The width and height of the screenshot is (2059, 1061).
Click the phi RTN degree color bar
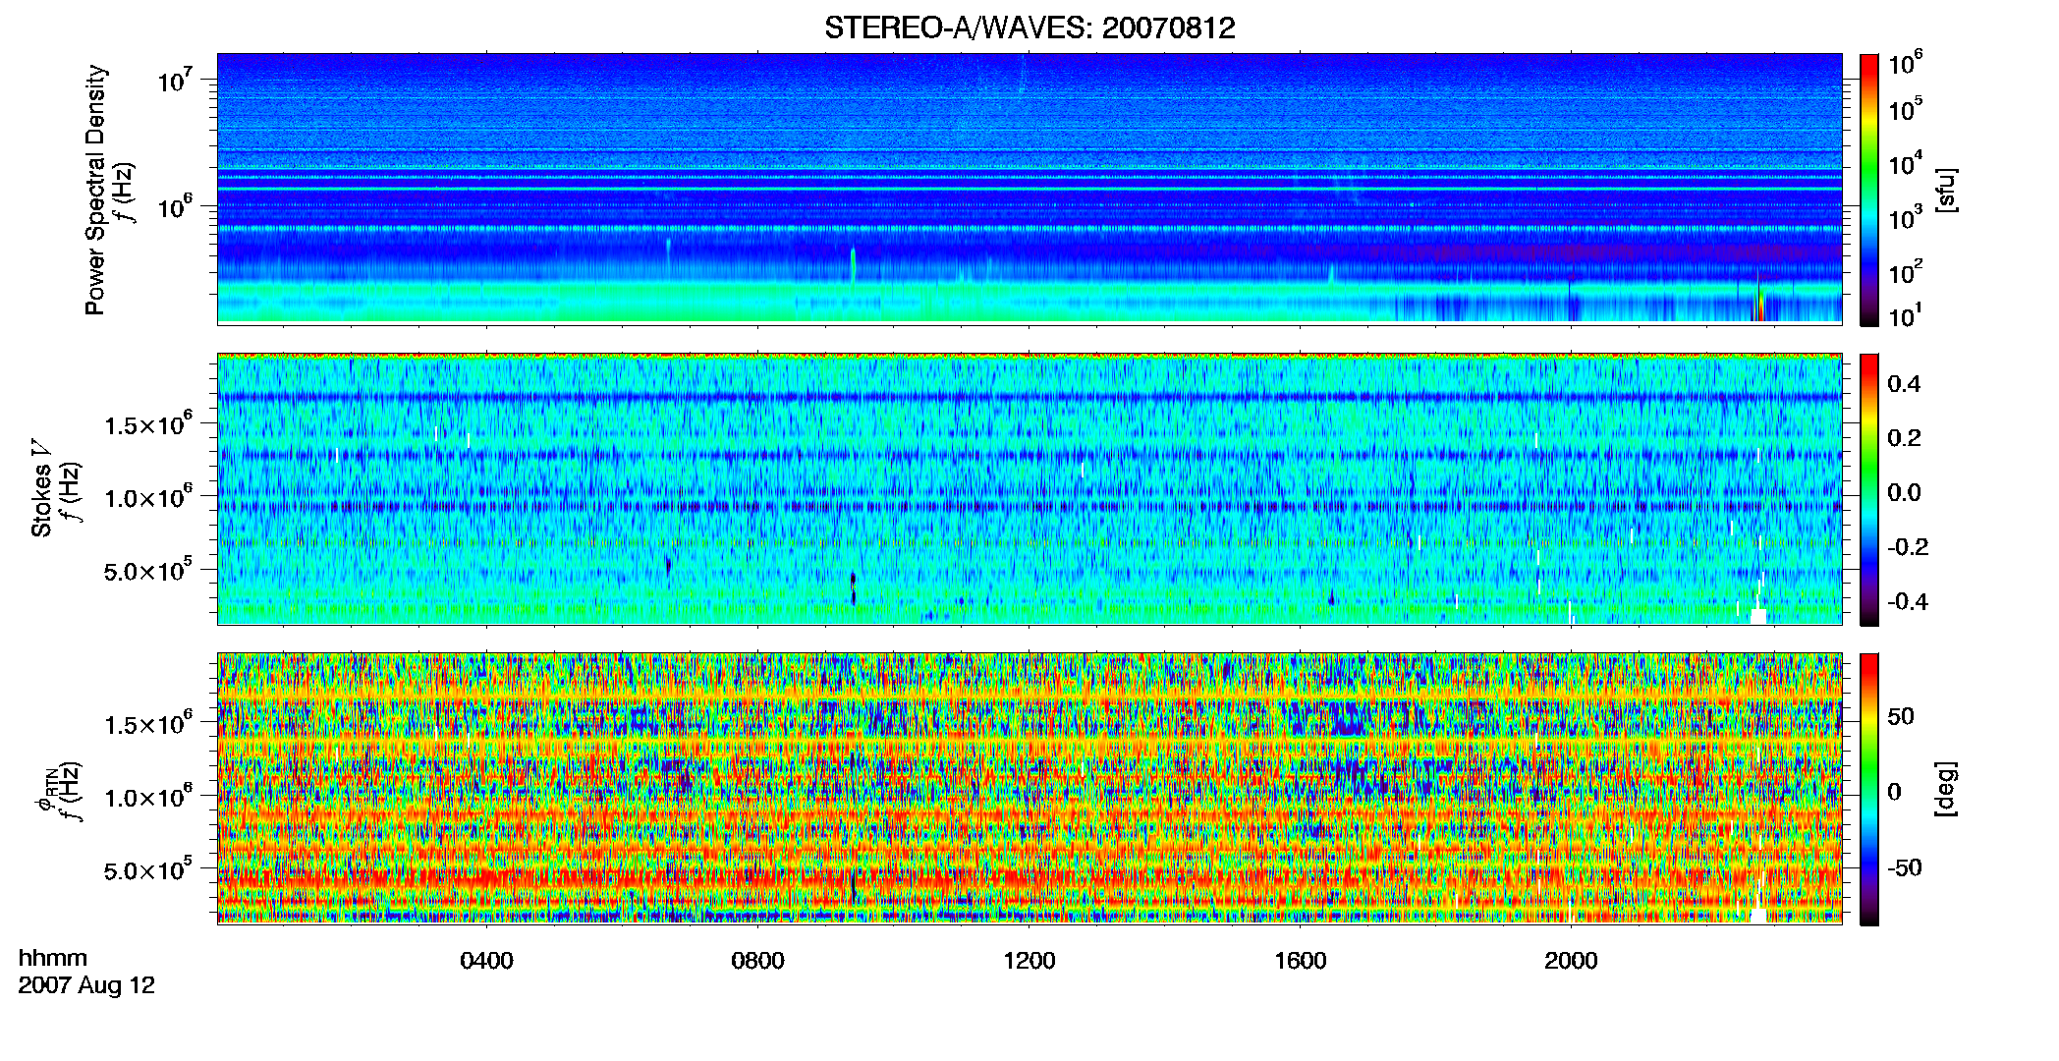[1869, 789]
